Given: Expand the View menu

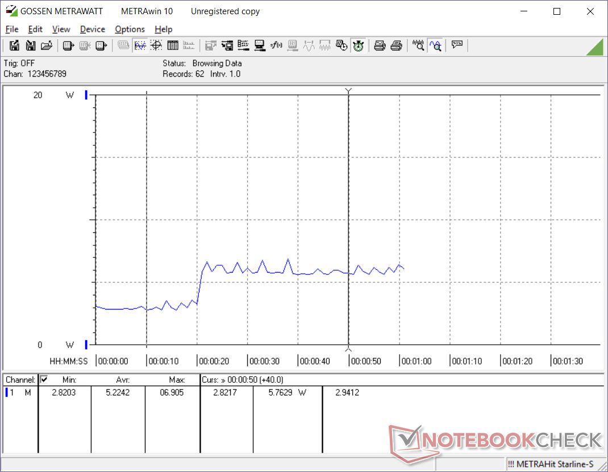Looking at the screenshot, I should [x=61, y=29].
